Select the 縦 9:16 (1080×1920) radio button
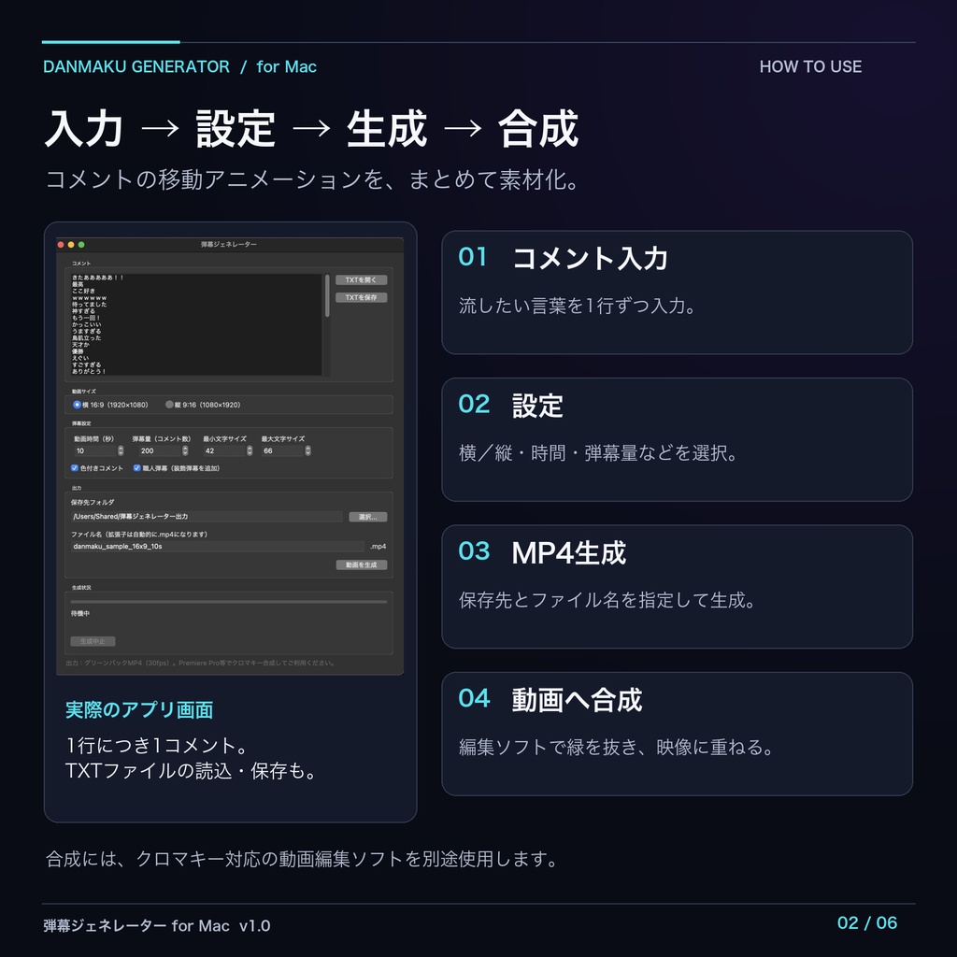Viewport: 957px width, 957px height. (x=169, y=405)
